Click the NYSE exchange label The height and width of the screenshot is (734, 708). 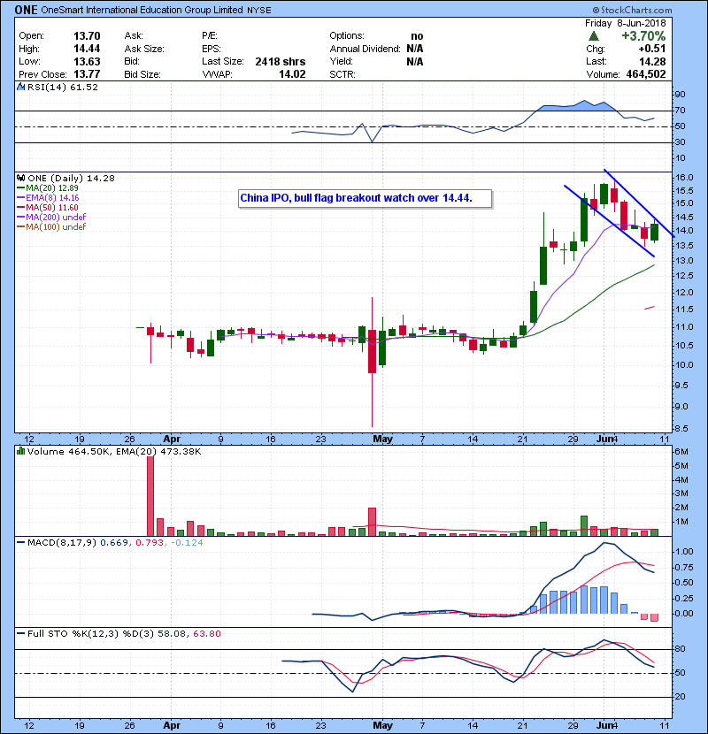click(259, 11)
